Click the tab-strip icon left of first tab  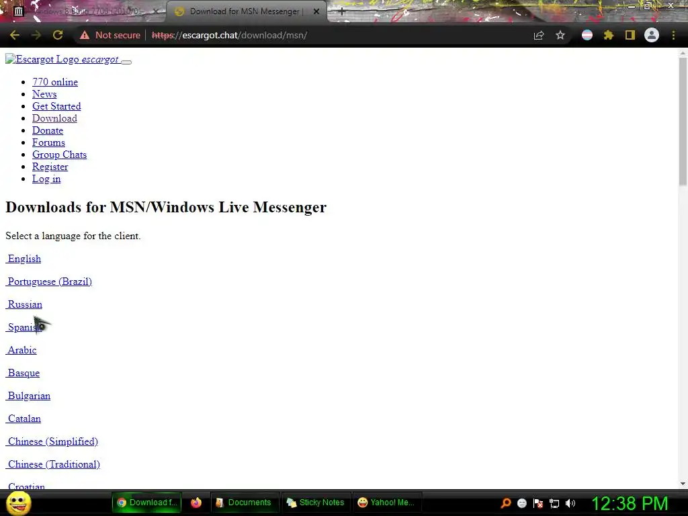click(x=18, y=11)
